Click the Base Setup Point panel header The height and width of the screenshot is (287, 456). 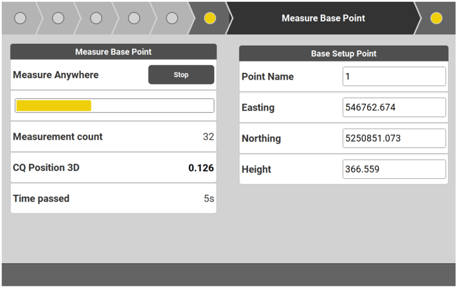pyautogui.click(x=343, y=54)
